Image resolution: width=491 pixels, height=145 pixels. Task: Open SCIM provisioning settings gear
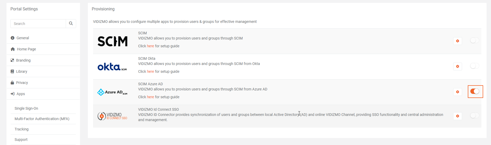point(457,41)
